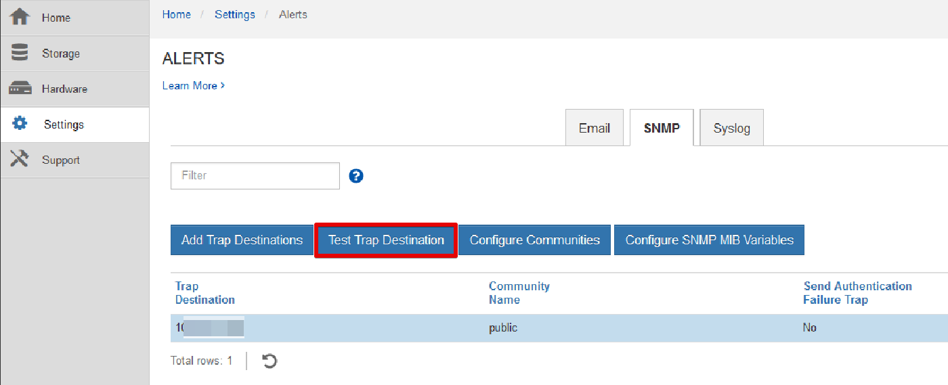Click the Home house icon in sidebar
Viewport: 948px width, 385px height.
click(x=20, y=17)
